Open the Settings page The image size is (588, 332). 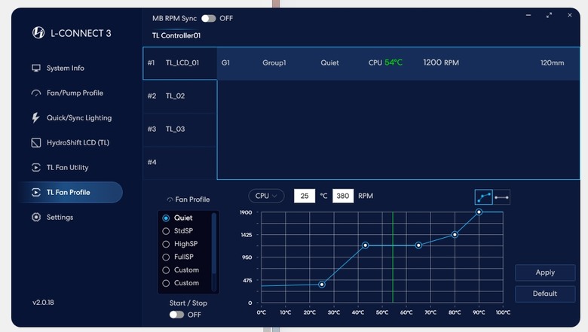(60, 217)
